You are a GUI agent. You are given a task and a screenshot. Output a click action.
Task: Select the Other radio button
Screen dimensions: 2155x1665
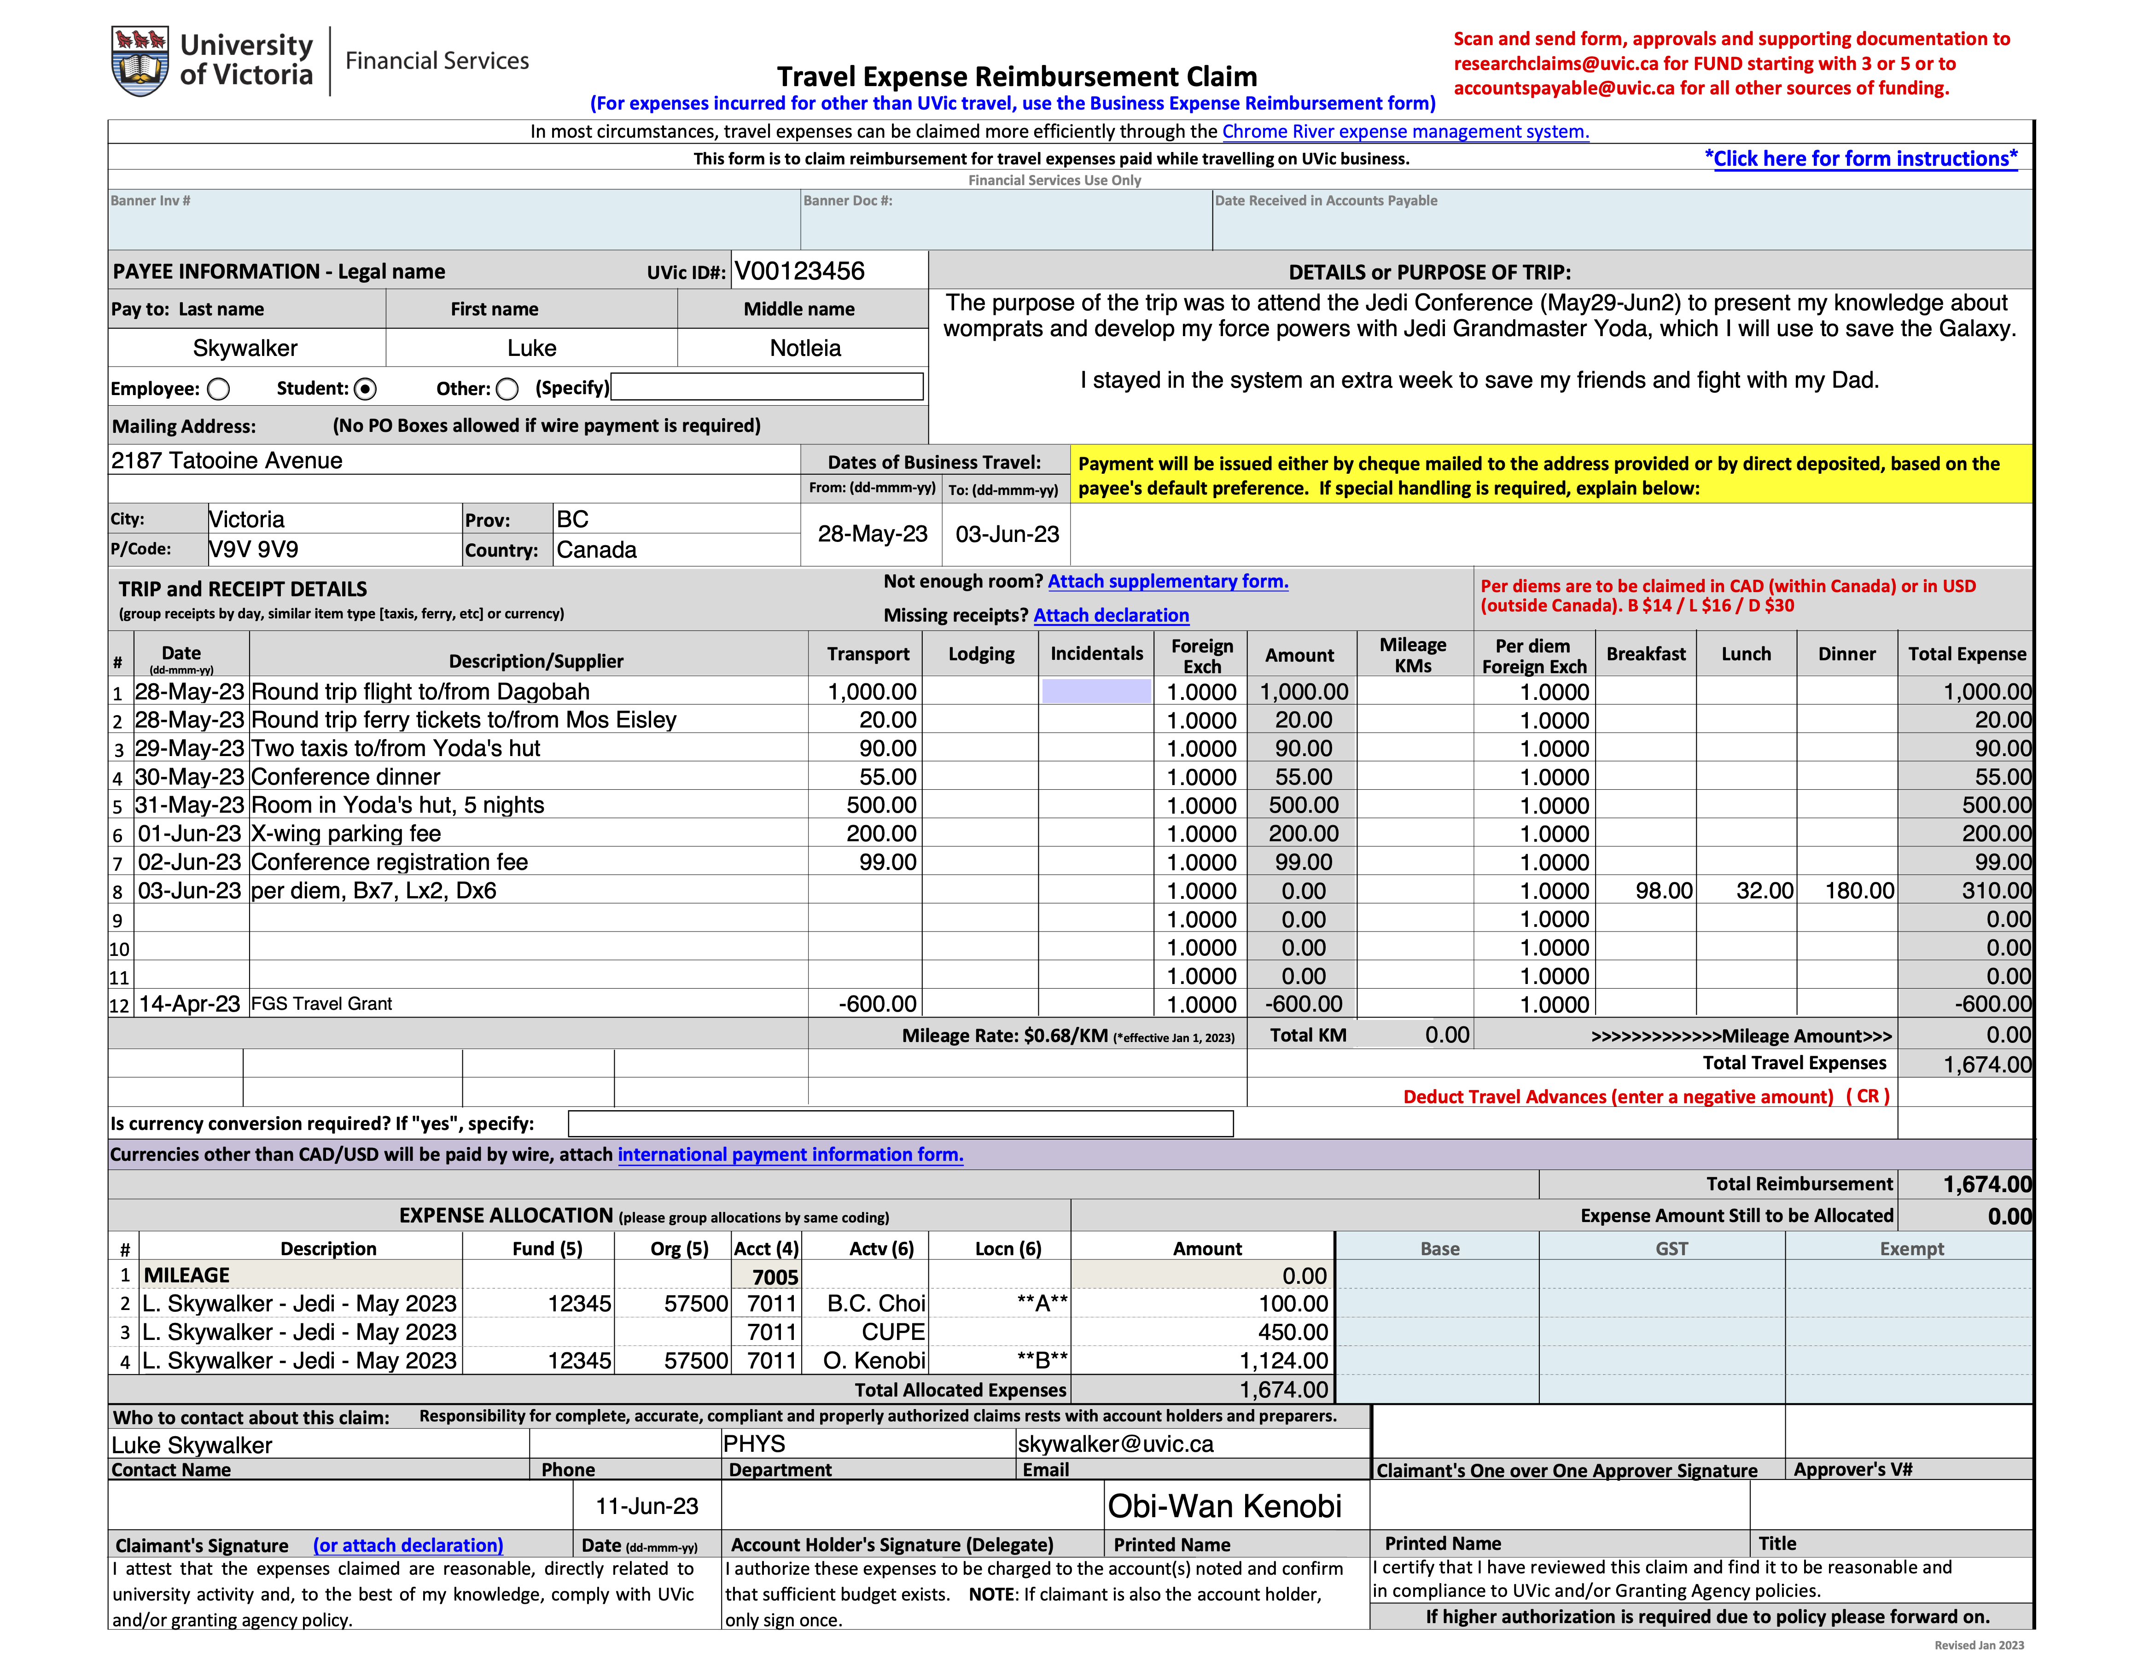pyautogui.click(x=507, y=389)
